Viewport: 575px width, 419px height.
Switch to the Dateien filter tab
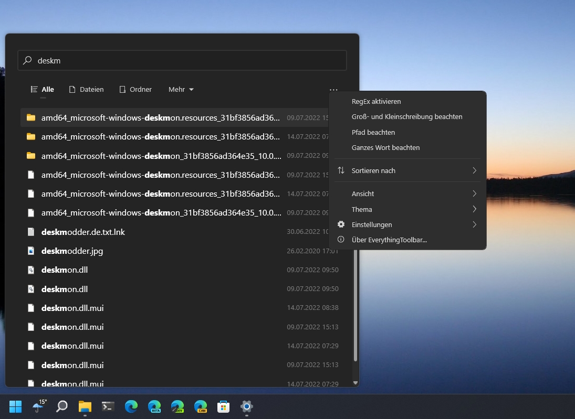click(x=87, y=89)
